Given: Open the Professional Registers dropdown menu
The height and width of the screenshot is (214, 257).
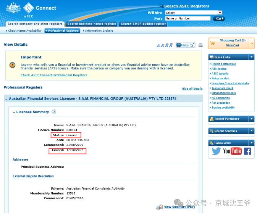Looking at the screenshot, I should 62,31.
